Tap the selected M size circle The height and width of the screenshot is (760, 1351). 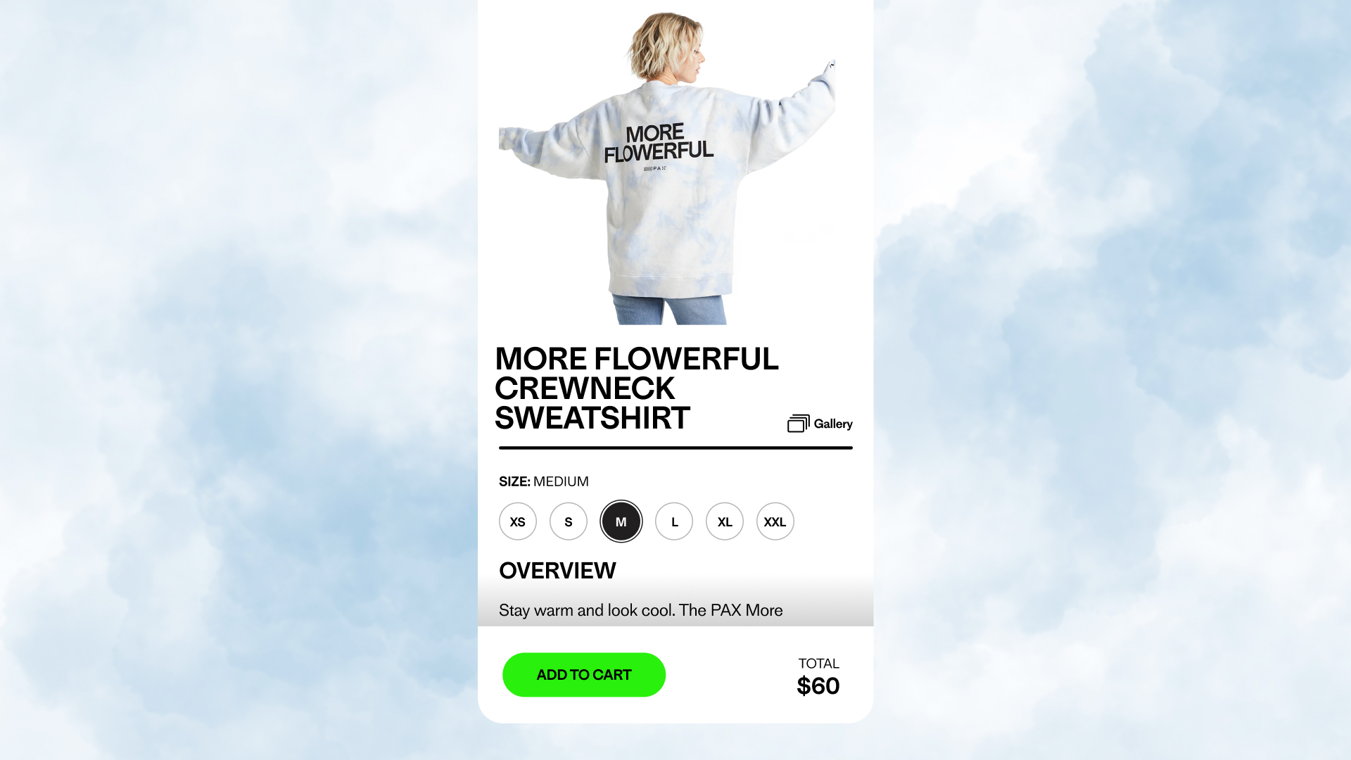[x=621, y=521]
